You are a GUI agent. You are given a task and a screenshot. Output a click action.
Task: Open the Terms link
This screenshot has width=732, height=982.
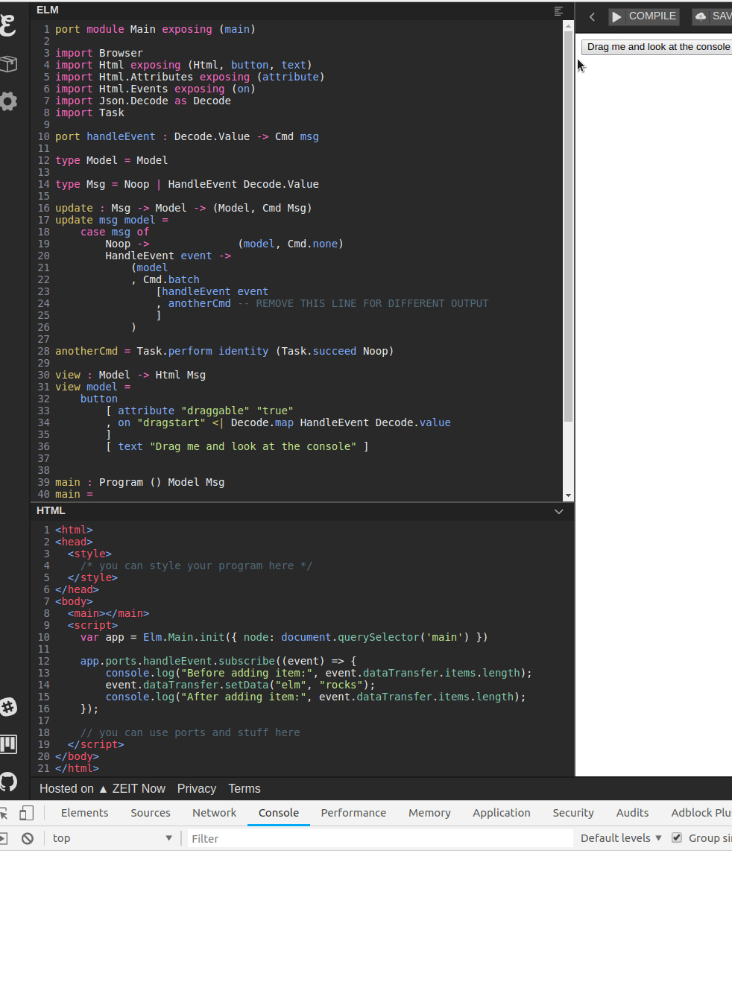click(x=244, y=789)
